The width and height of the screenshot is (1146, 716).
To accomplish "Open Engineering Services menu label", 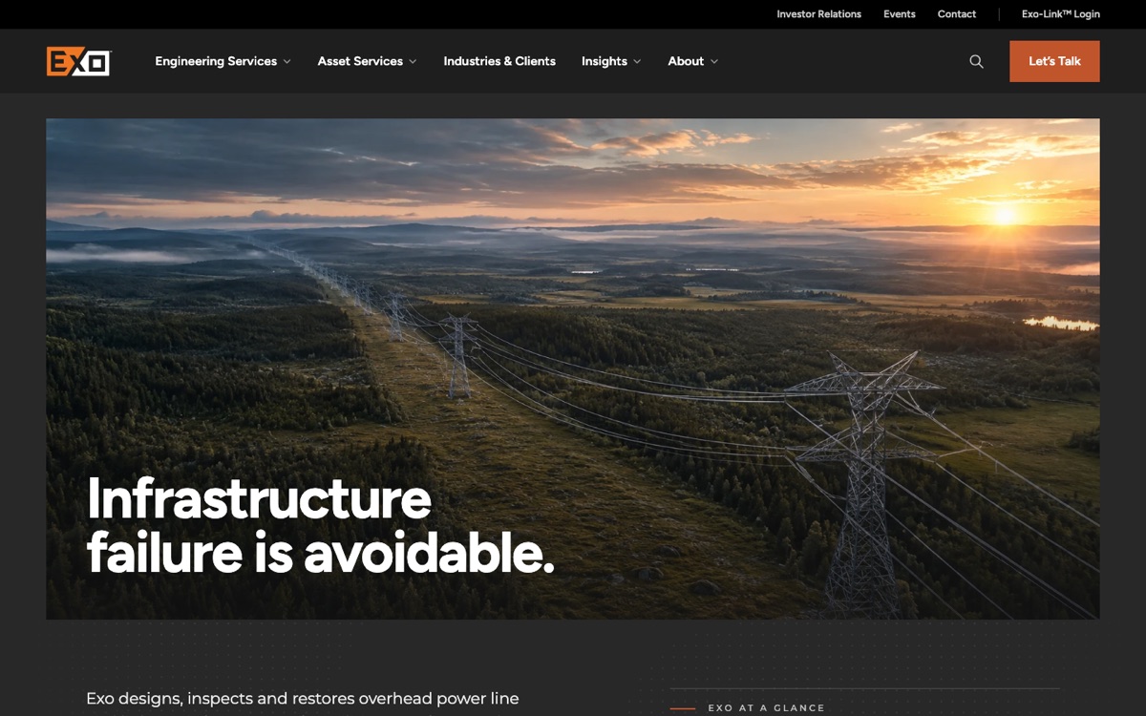I will pos(216,61).
